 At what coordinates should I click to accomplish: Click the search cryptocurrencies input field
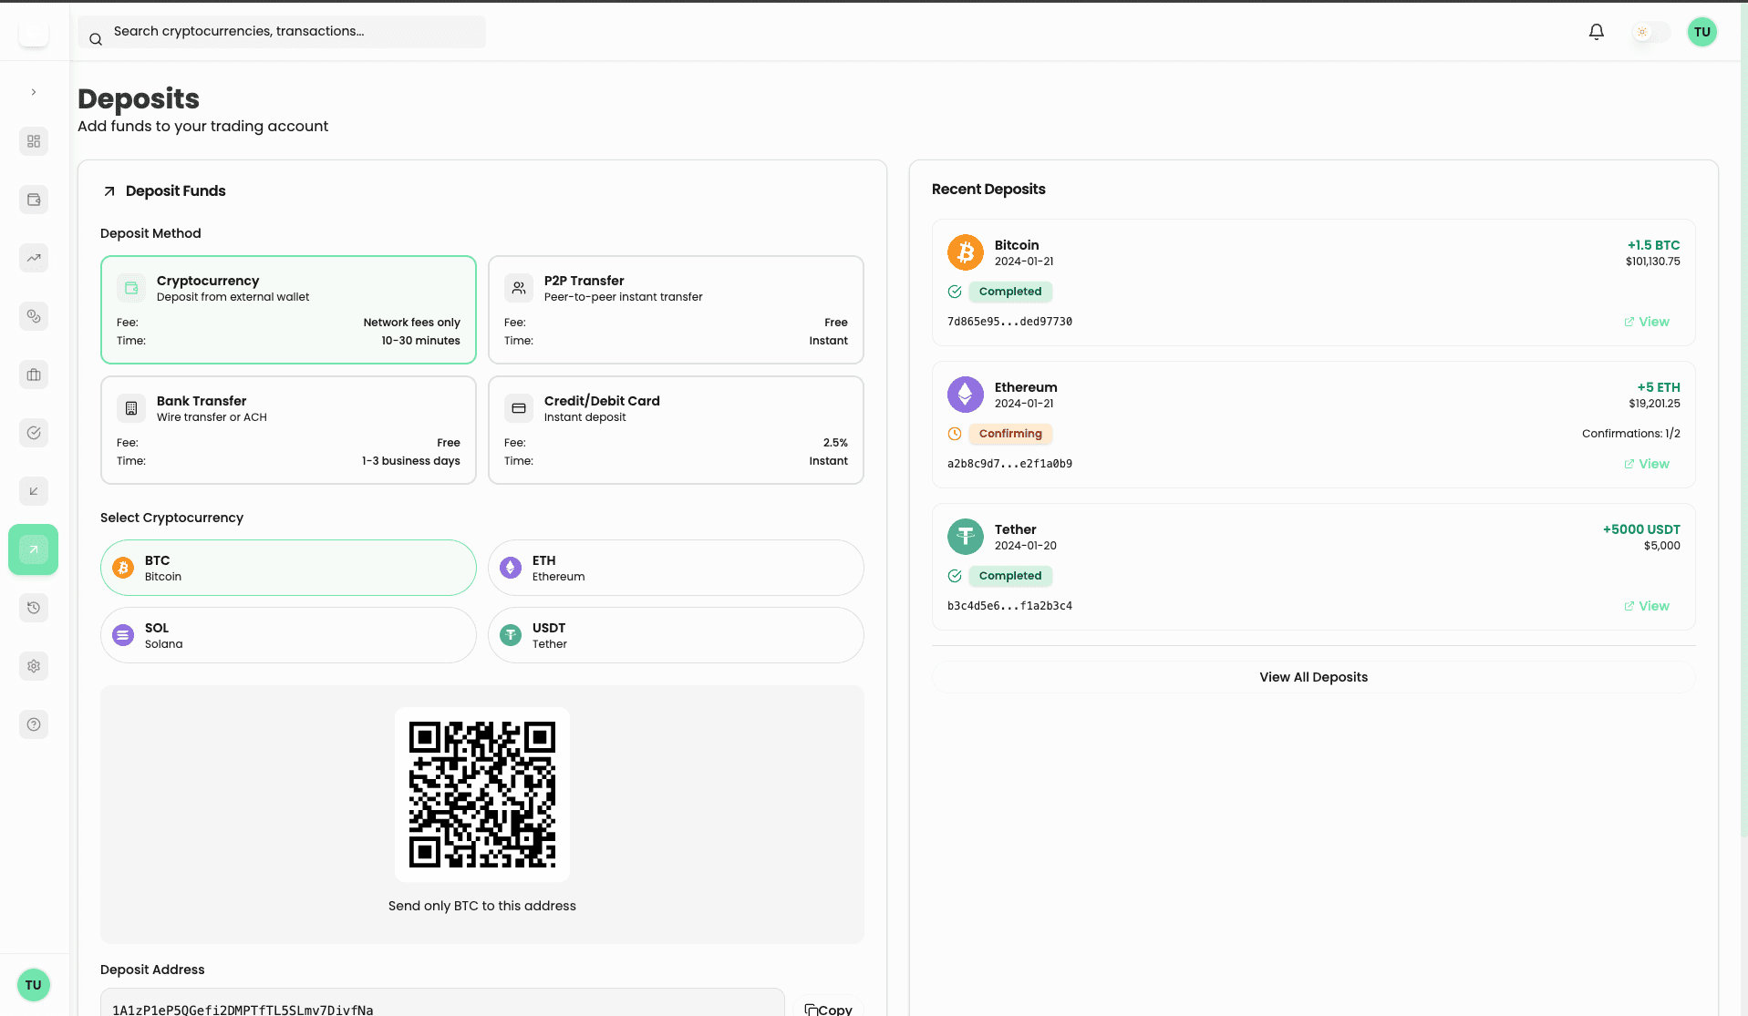[x=282, y=31]
